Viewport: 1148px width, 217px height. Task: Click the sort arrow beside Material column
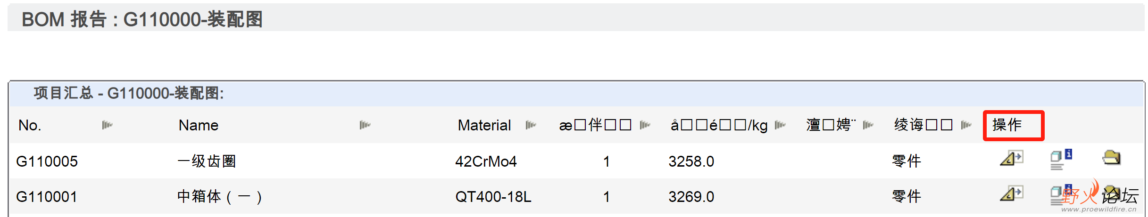point(531,125)
